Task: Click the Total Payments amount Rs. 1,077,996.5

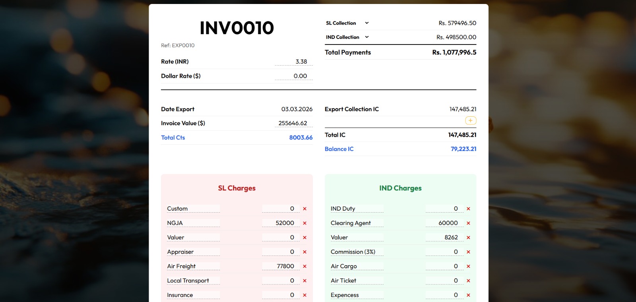Action: pyautogui.click(x=454, y=52)
